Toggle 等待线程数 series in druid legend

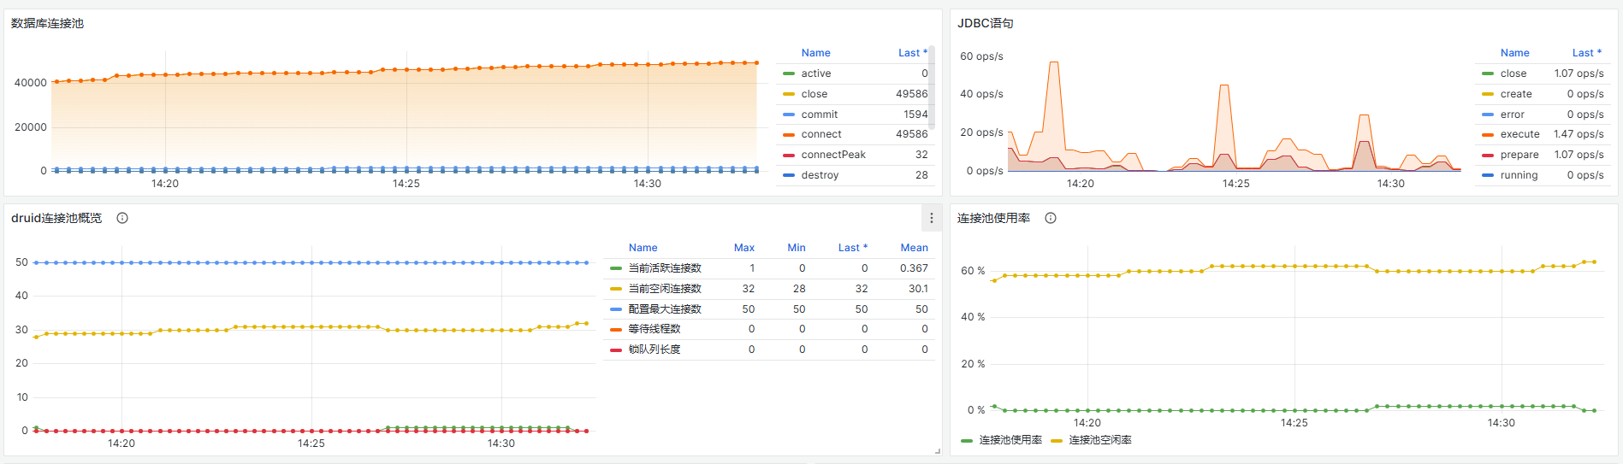[655, 329]
